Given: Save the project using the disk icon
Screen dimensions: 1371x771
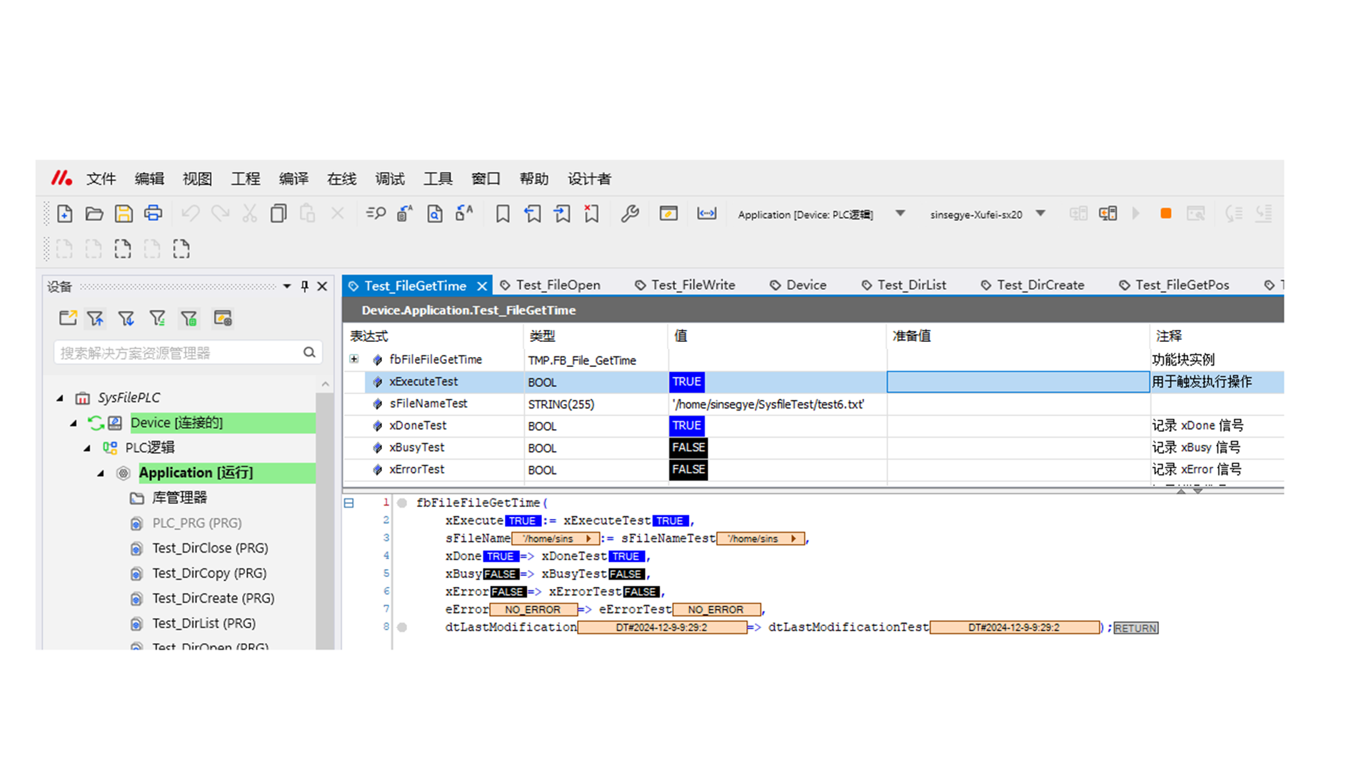Looking at the screenshot, I should tap(124, 213).
